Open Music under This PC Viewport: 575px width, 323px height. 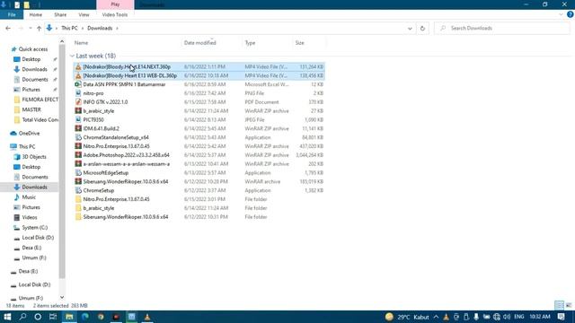(x=29, y=197)
